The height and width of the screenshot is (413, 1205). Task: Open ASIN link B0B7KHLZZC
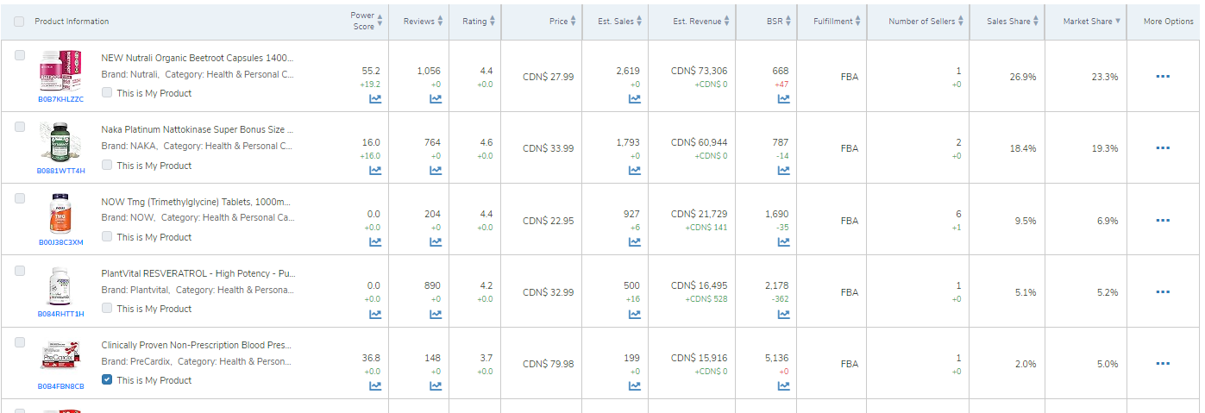pos(60,99)
